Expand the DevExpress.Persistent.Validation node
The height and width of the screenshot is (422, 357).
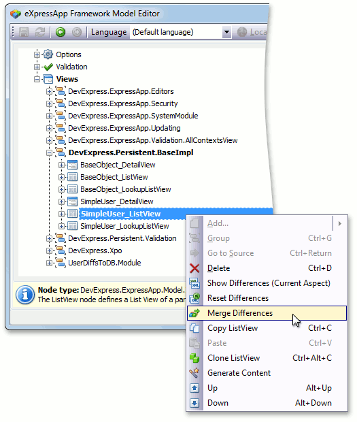[49, 238]
